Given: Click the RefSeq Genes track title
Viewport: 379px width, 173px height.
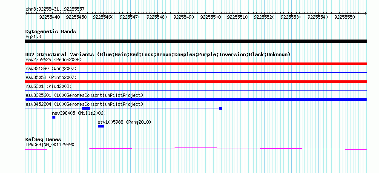Looking at the screenshot, I should pos(43,139).
